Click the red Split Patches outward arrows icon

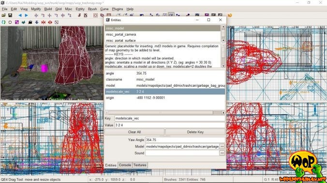point(50,22)
